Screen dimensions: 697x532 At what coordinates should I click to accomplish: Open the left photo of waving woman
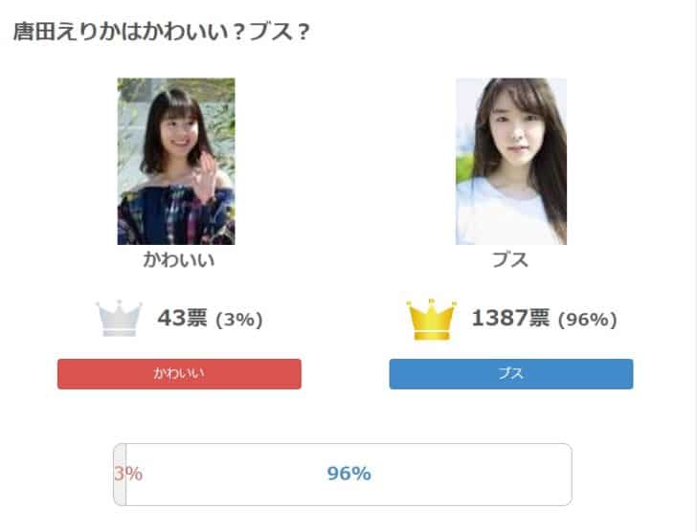176,161
